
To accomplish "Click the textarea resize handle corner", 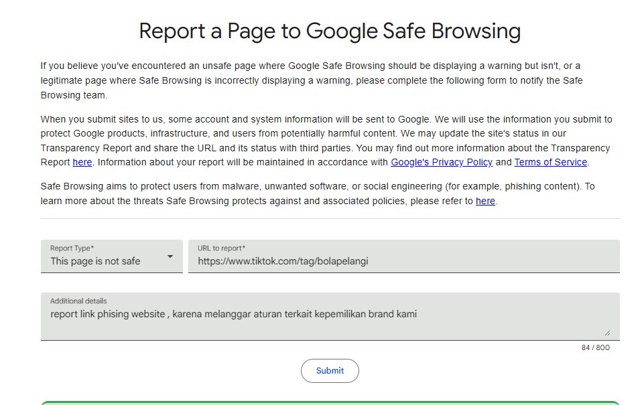I will (x=607, y=333).
